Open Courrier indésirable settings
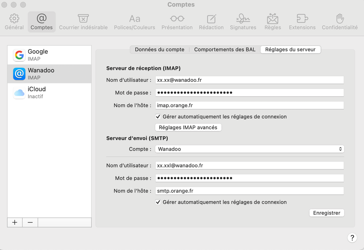Screen dimensions: 364x250 point(83,22)
